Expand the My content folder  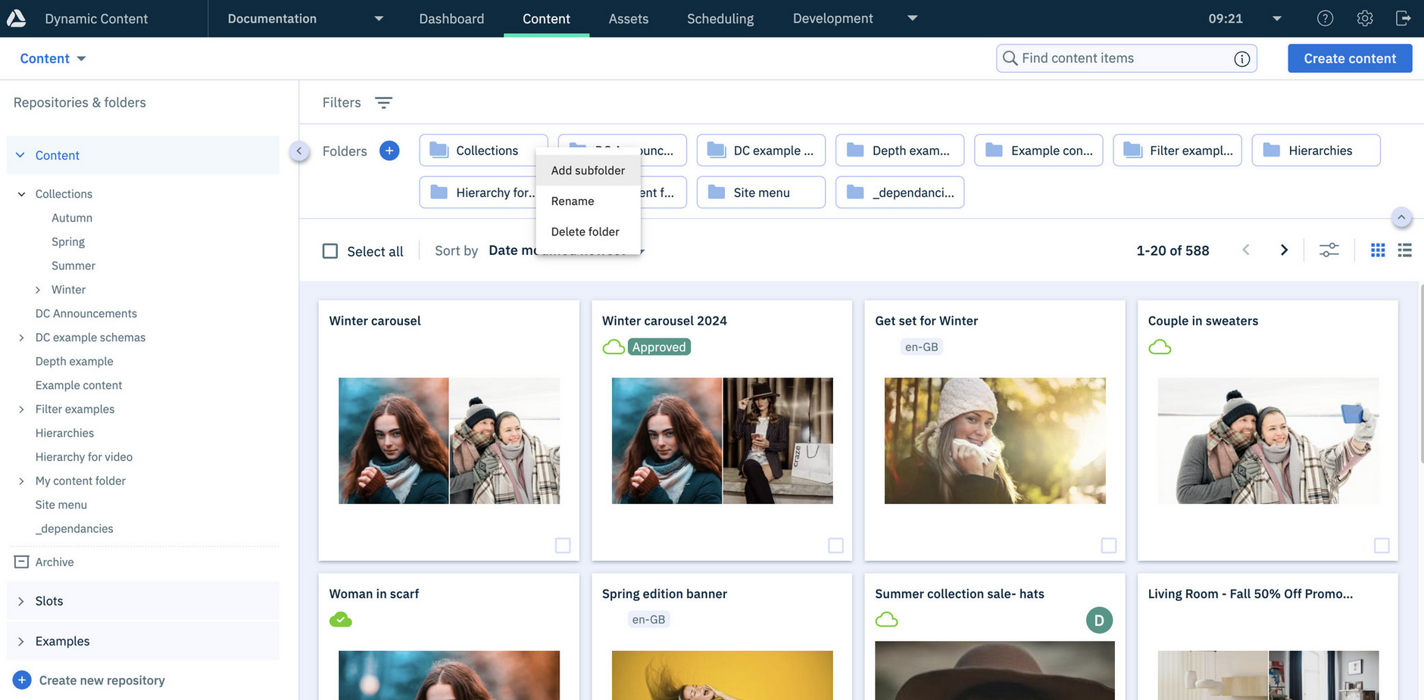[x=21, y=481]
